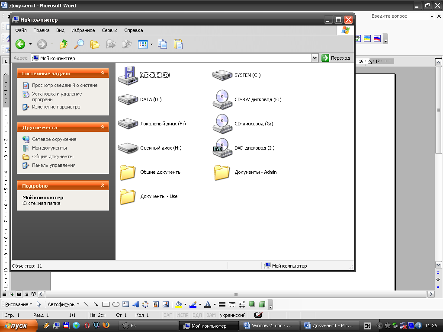Switch to Psi taskbar button

point(148,326)
